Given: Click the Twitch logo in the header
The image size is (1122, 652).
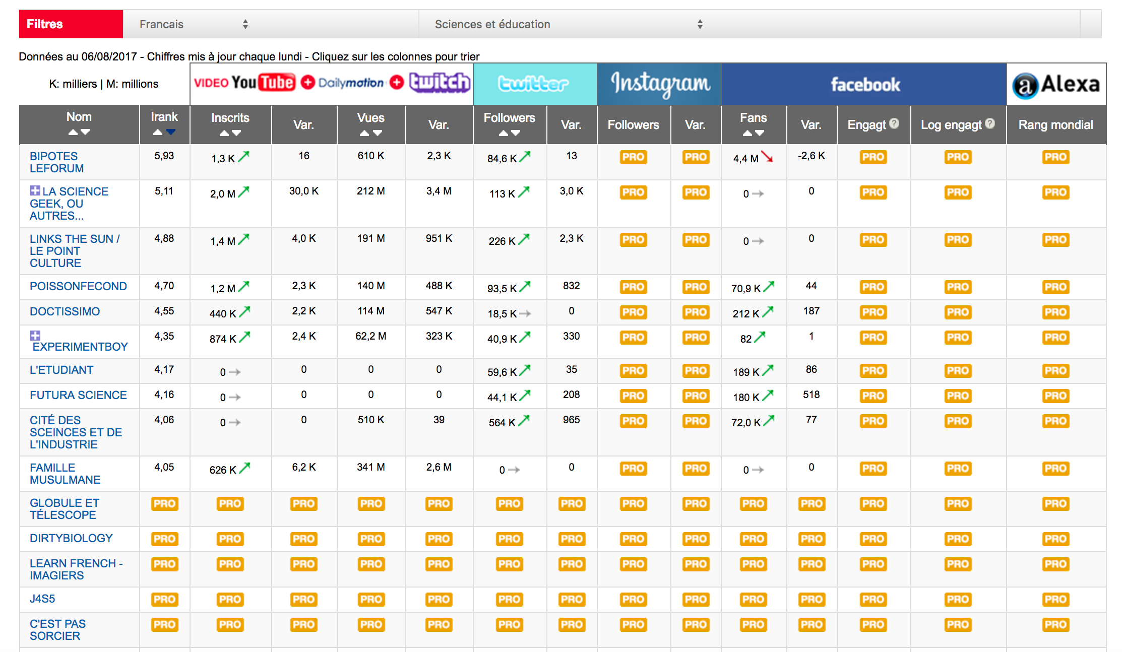Looking at the screenshot, I should (439, 83).
